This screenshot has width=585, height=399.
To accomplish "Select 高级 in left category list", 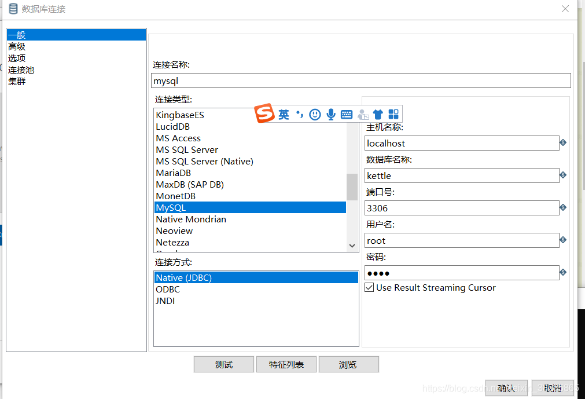I will coord(76,47).
